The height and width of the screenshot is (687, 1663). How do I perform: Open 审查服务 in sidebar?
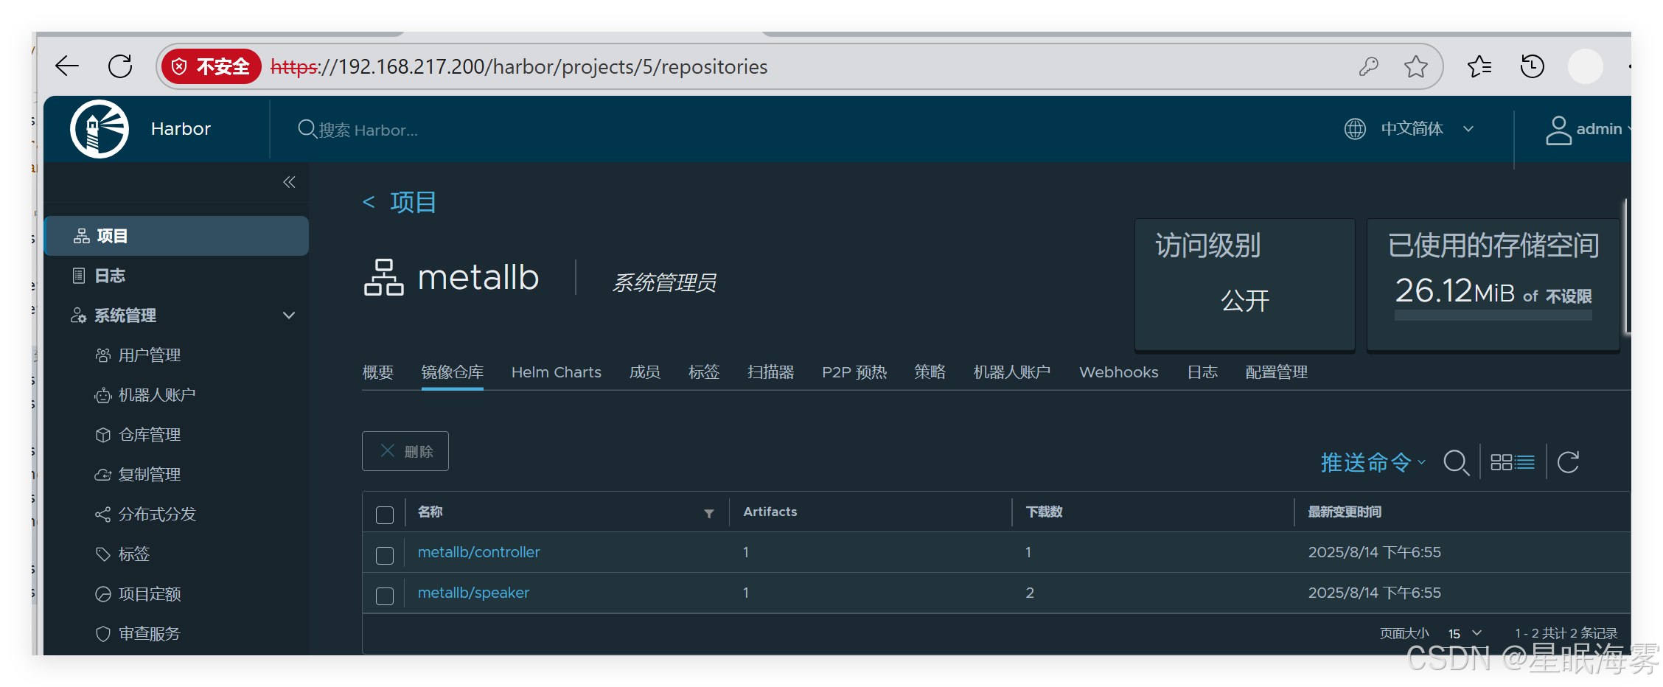pos(150,634)
